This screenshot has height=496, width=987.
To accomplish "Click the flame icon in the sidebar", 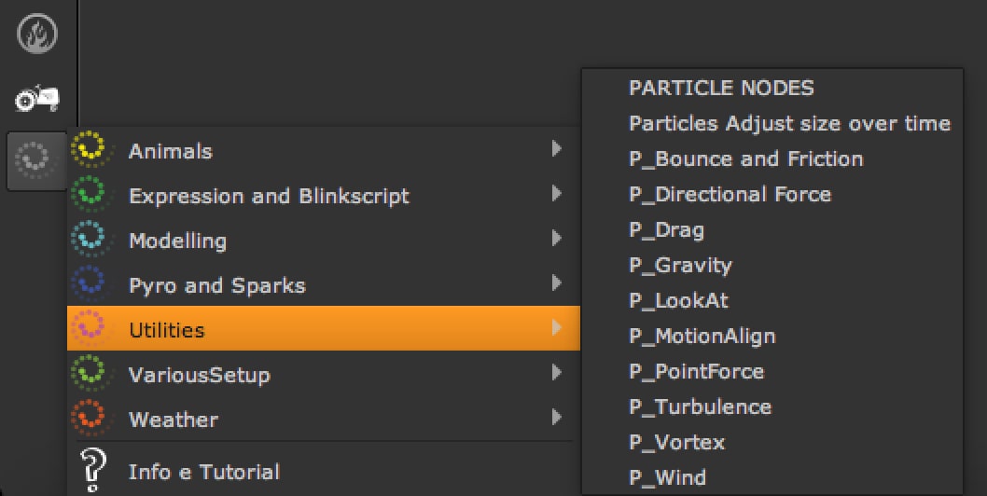I will (37, 34).
